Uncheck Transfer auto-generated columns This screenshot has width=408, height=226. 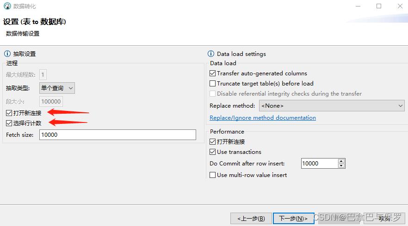pos(213,73)
